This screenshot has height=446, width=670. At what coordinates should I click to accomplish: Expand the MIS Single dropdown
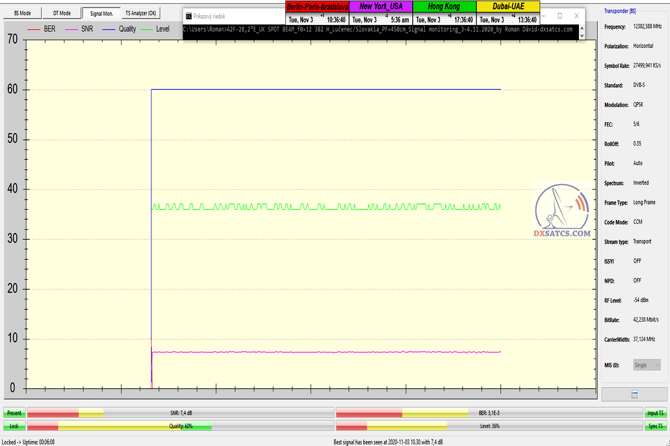point(647,365)
